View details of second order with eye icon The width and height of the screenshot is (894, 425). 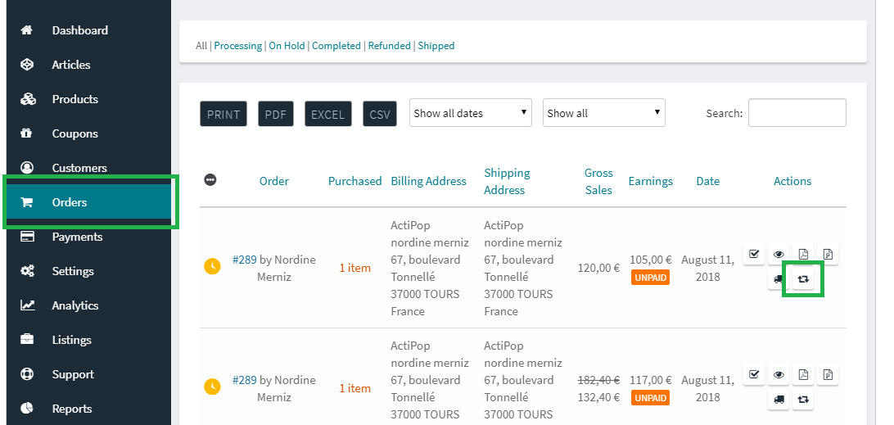coord(779,375)
